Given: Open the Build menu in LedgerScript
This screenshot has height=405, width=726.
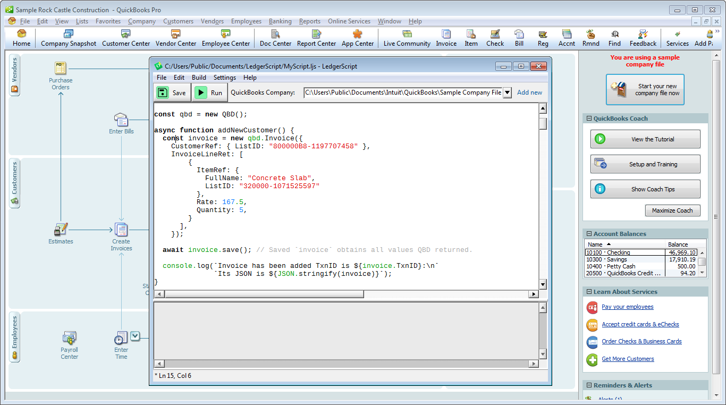Looking at the screenshot, I should coord(199,78).
